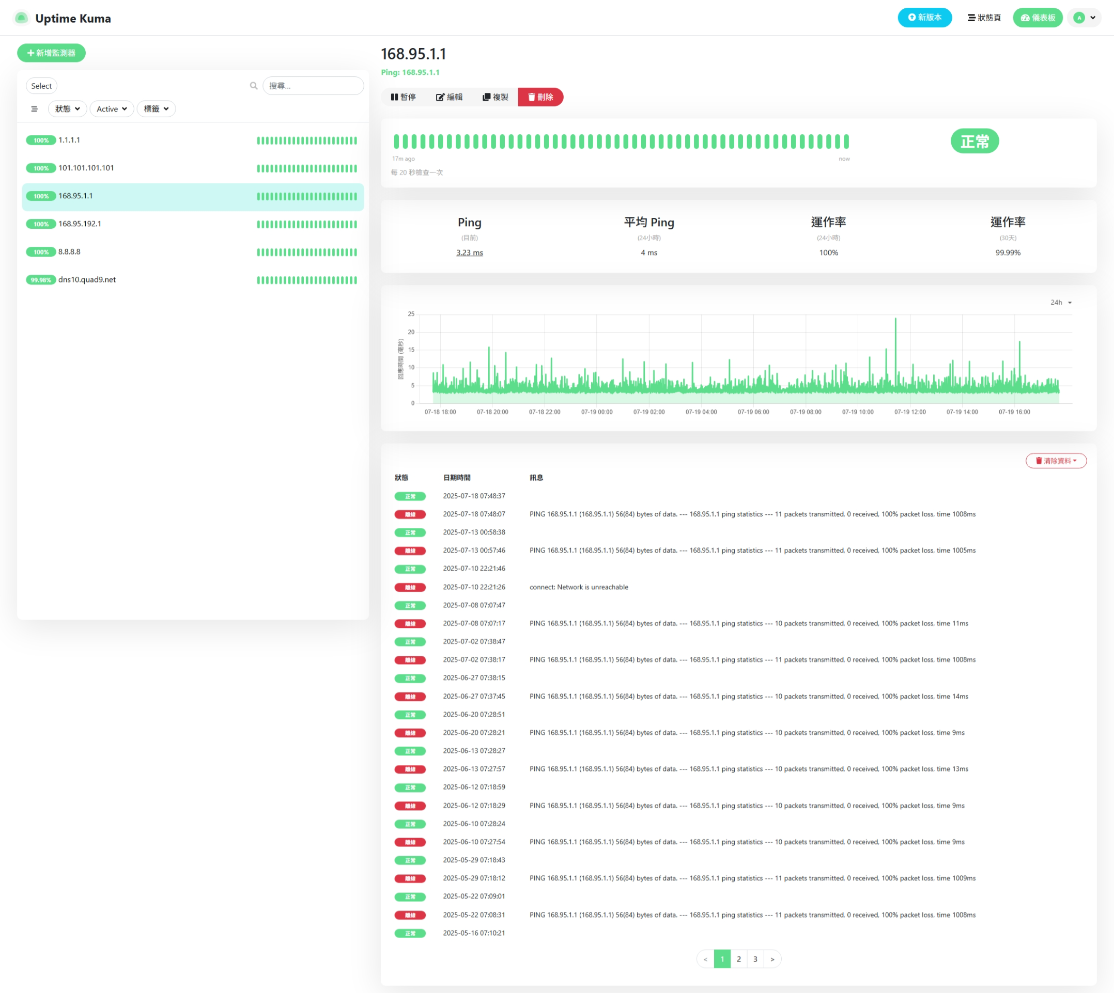Open the 清除資料 dropdown
1114x993 pixels.
click(1056, 461)
